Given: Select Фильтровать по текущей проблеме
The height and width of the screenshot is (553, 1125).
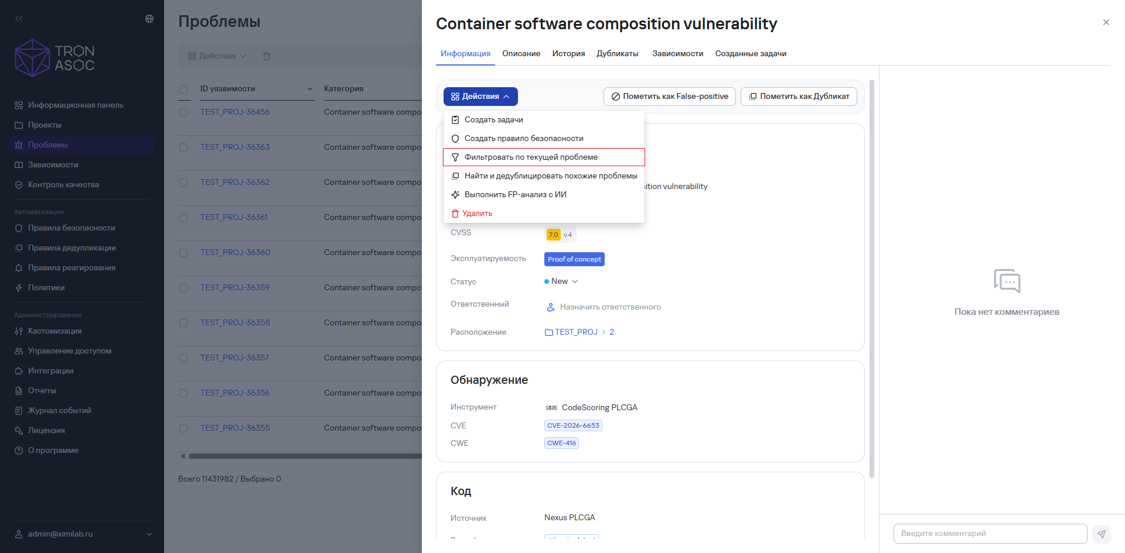Looking at the screenshot, I should coord(544,157).
